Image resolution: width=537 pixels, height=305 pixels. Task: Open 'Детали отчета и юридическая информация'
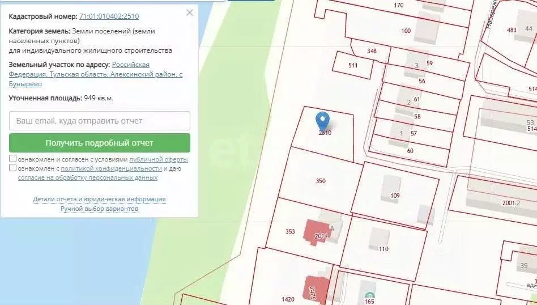click(99, 199)
